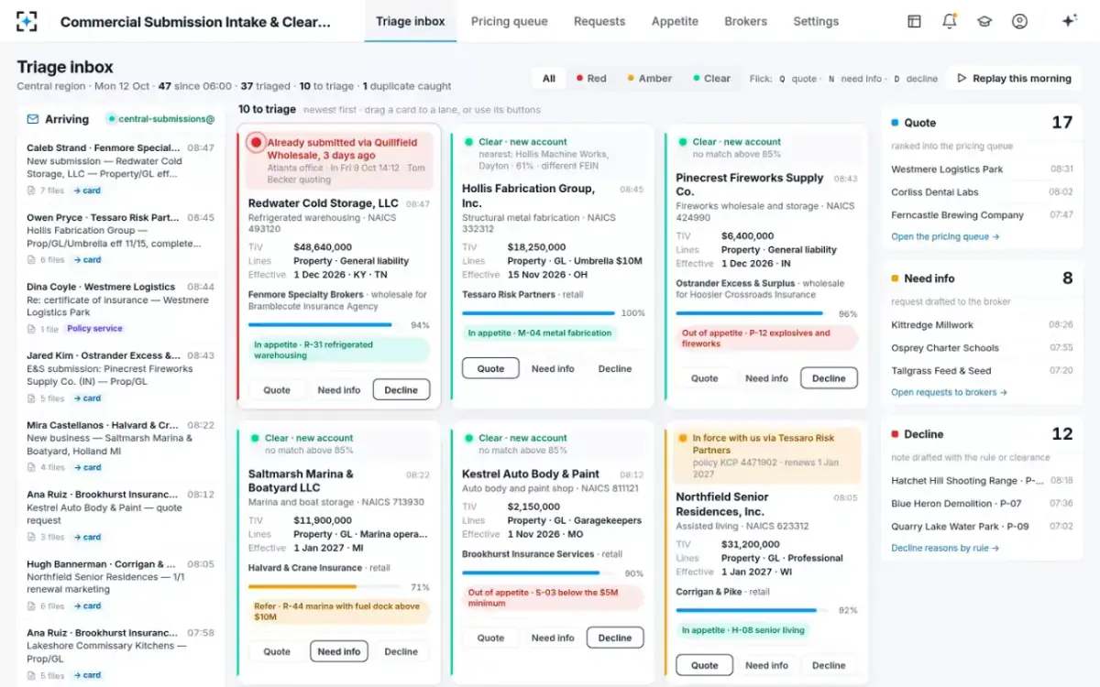Viewport: 1100px width, 687px height.
Task: Click Refer R-44 marina with fuel dock tag
Action: click(339, 611)
